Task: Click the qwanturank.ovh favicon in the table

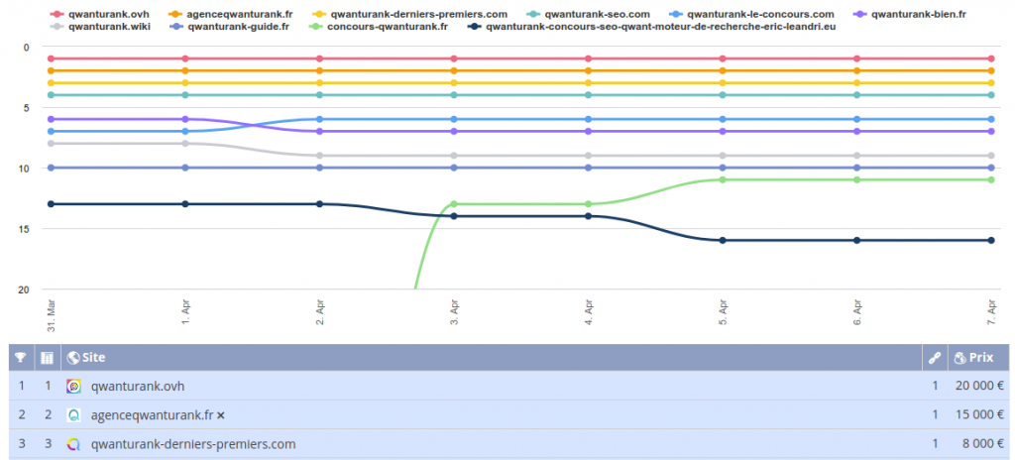Action: tap(73, 386)
